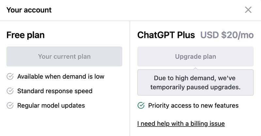Click the Free plan heading
The width and height of the screenshot is (261, 136).
25,35
